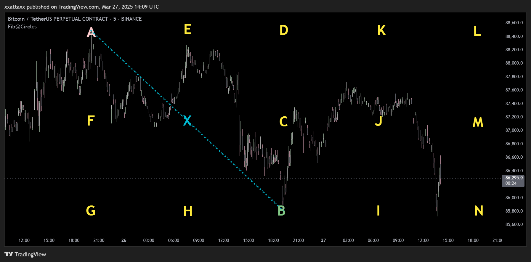Image resolution: width=531 pixels, height=262 pixels.
Task: Click the cyan X center marker
Action: (x=187, y=121)
